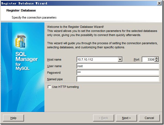
Task: Decrease the Port value with down arrow
Action: point(156,61)
